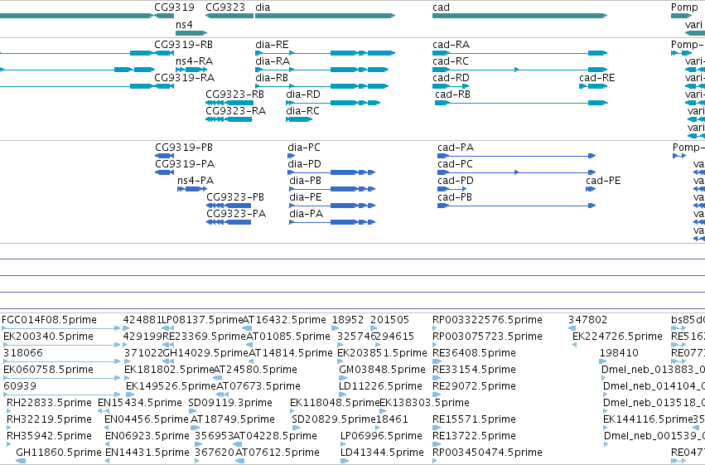Click the cad-RE transcript label
705x465 pixels.
click(x=596, y=78)
